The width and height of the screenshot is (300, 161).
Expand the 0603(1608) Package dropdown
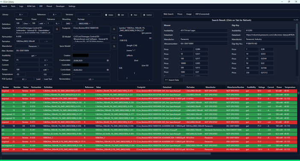click(85, 23)
